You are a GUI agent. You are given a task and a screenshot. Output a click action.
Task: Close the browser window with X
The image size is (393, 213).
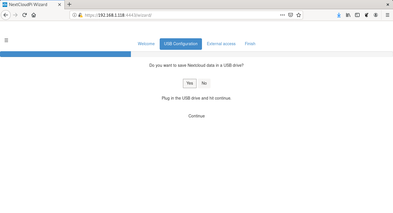tap(388, 4)
